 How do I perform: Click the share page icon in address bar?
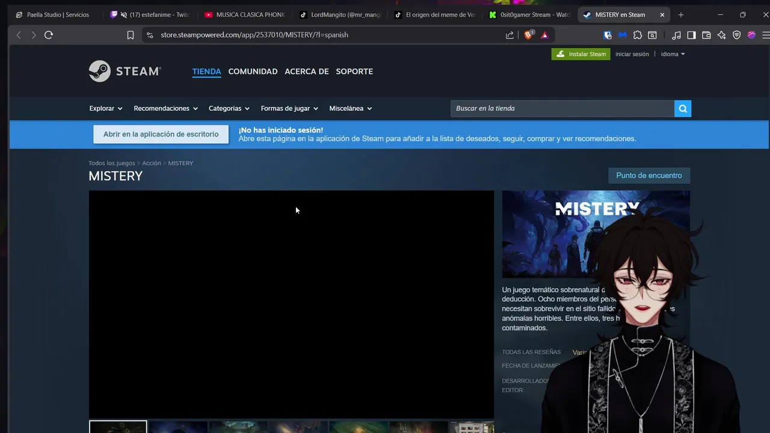[x=510, y=35]
